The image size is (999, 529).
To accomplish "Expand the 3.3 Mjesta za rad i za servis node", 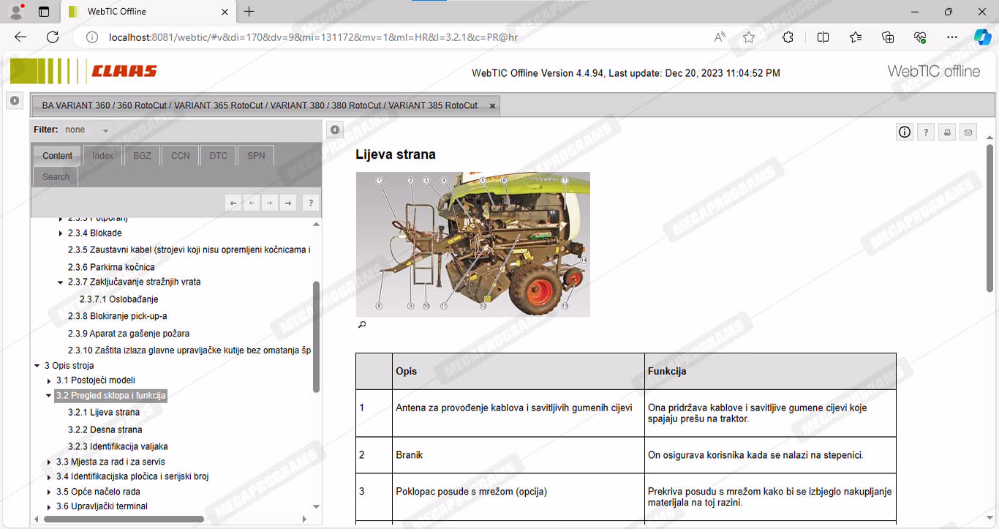I will pyautogui.click(x=49, y=462).
